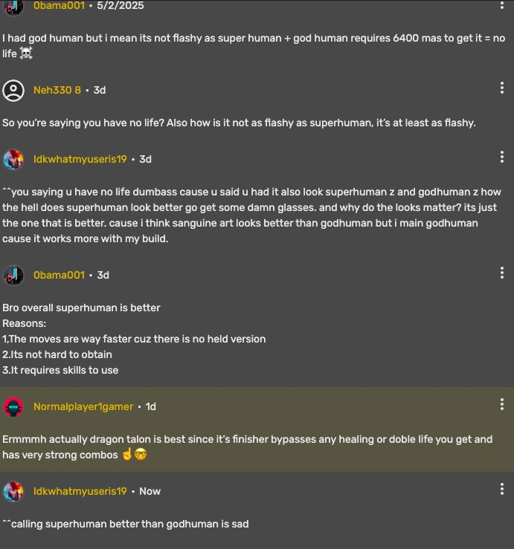Viewport: 514px width, 549px height.
Task: Open options menu on Idkwhatmyuseris19's 'Now' comment
Action: 502,489
